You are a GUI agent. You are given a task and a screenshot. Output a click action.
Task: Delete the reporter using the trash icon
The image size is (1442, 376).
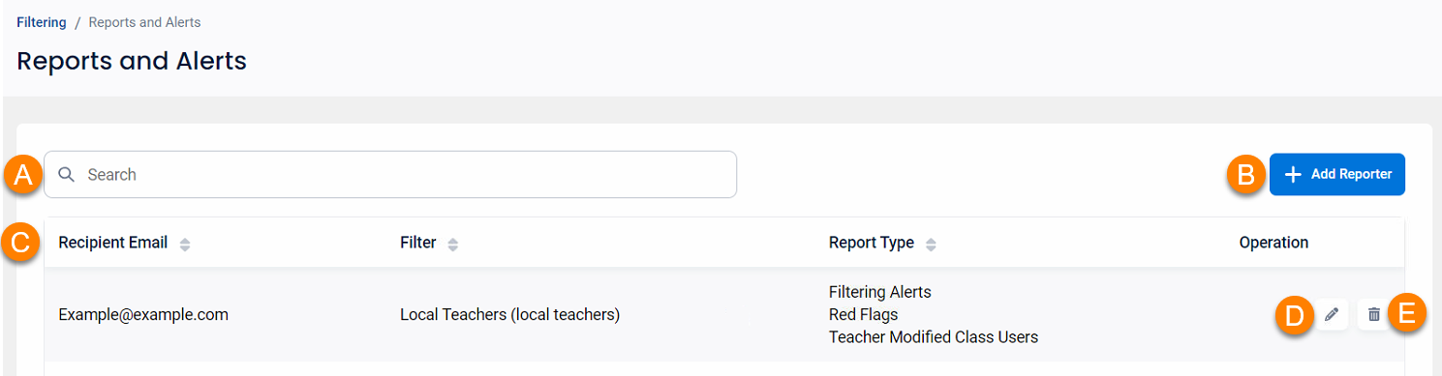[x=1373, y=314]
